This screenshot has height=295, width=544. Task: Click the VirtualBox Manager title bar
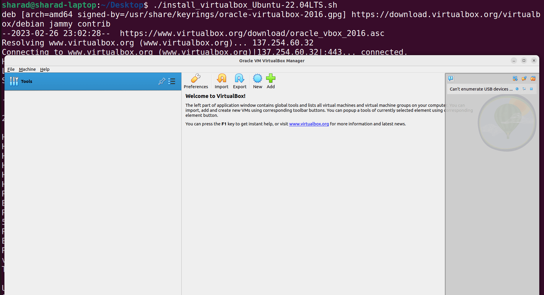[272, 61]
